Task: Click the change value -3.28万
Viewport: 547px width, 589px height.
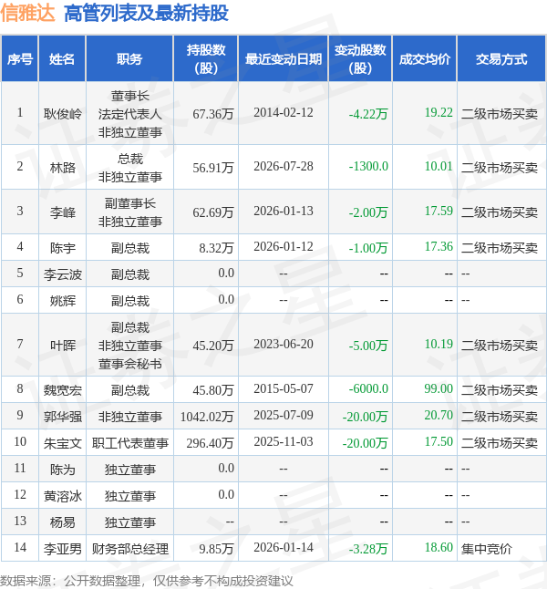Action: point(368,549)
